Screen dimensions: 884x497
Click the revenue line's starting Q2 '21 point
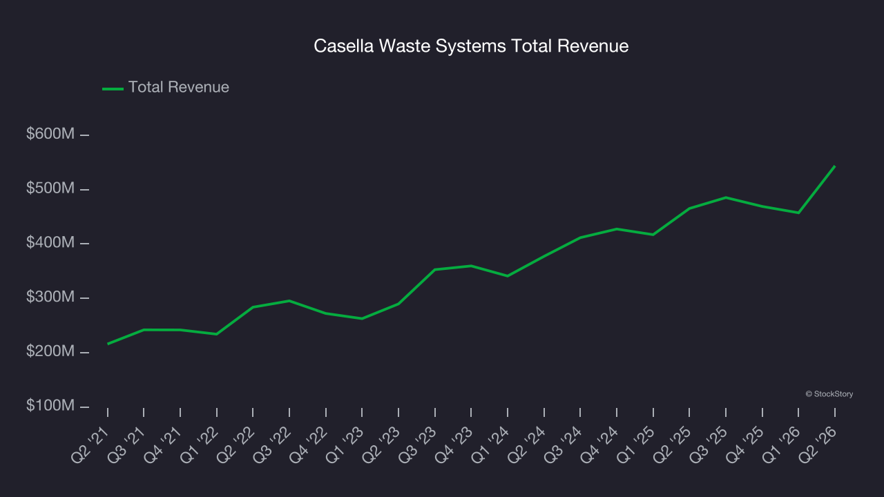pos(108,344)
